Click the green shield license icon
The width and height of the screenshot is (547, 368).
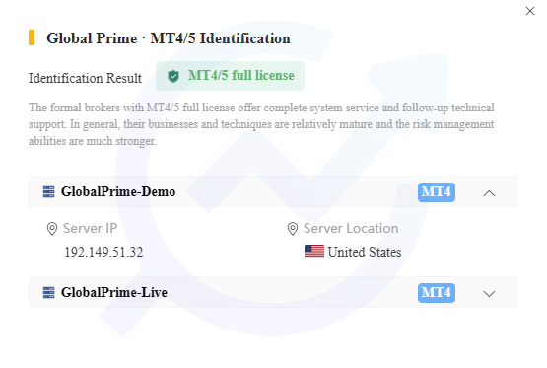(173, 76)
